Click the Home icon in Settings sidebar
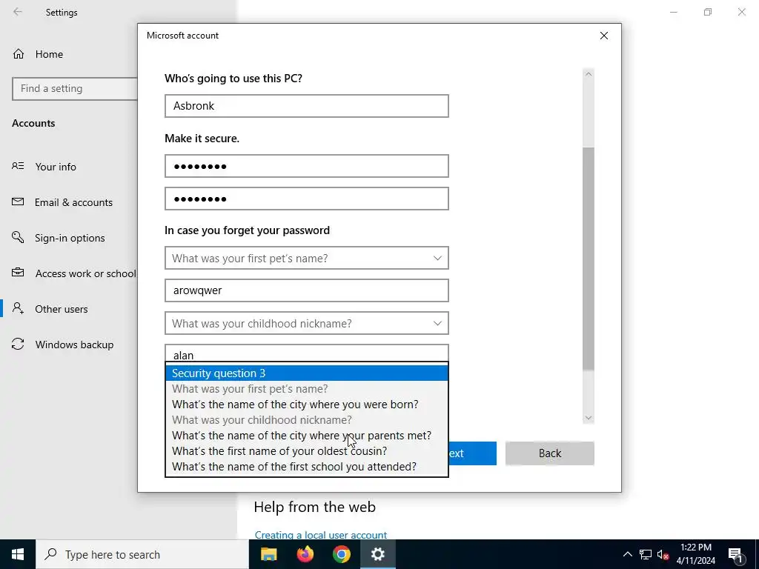Image resolution: width=759 pixels, height=569 pixels. [x=19, y=53]
